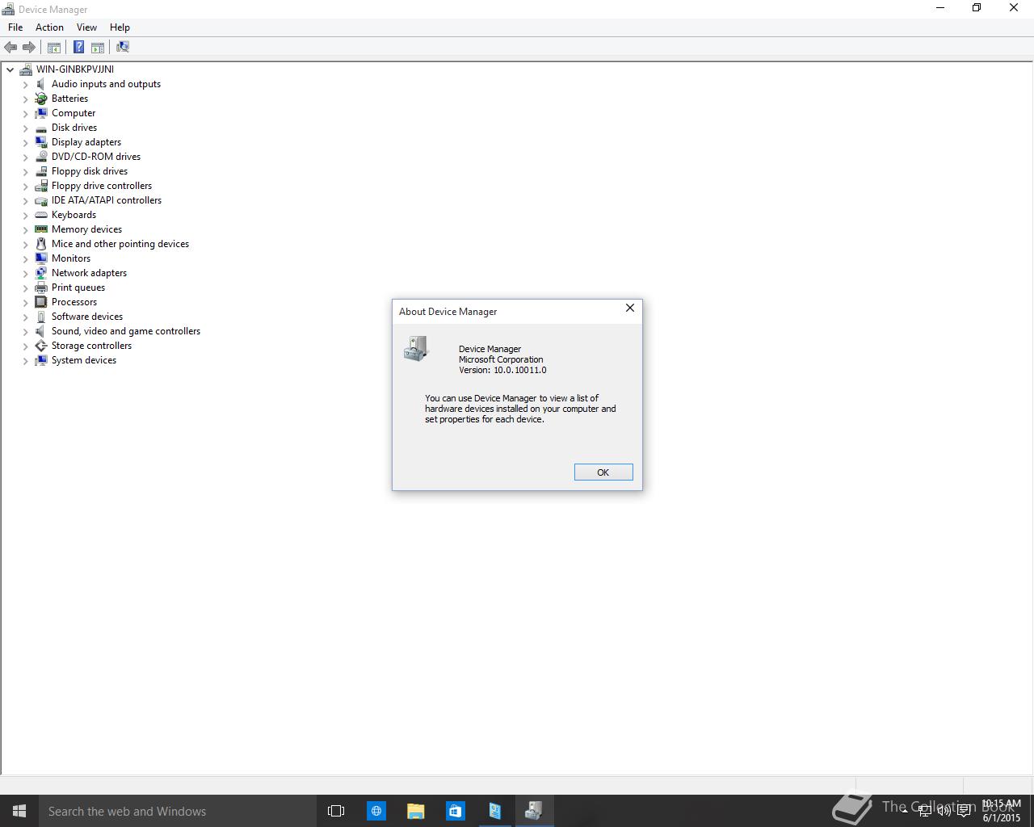This screenshot has height=827, width=1034.
Task: Click the Version: 10.0.10011.0 text
Action: (x=502, y=370)
